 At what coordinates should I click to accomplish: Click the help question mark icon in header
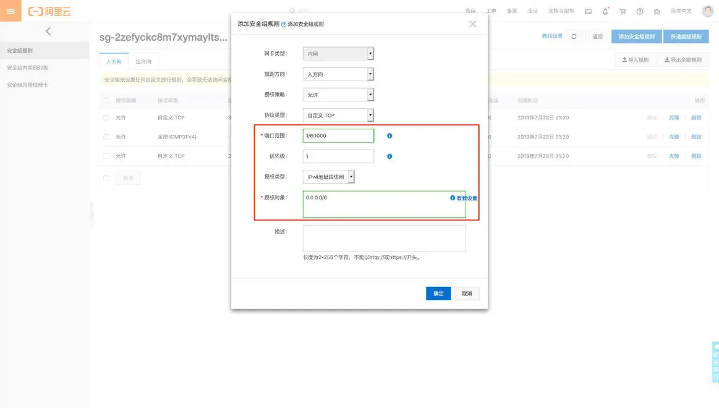click(x=640, y=11)
